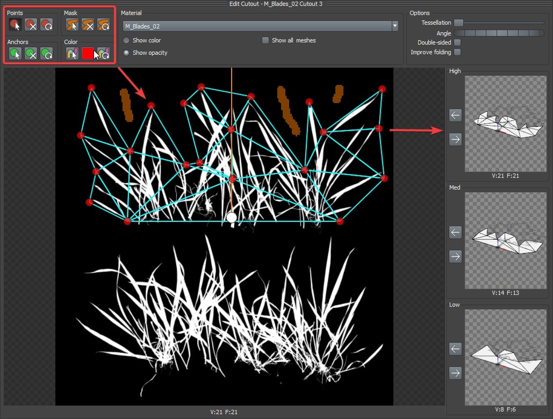Choose the delete Points tool

[31, 25]
